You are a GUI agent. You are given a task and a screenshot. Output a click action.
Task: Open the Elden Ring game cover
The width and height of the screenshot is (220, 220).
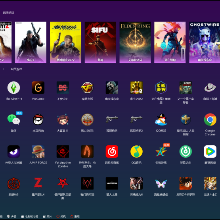[135, 42]
